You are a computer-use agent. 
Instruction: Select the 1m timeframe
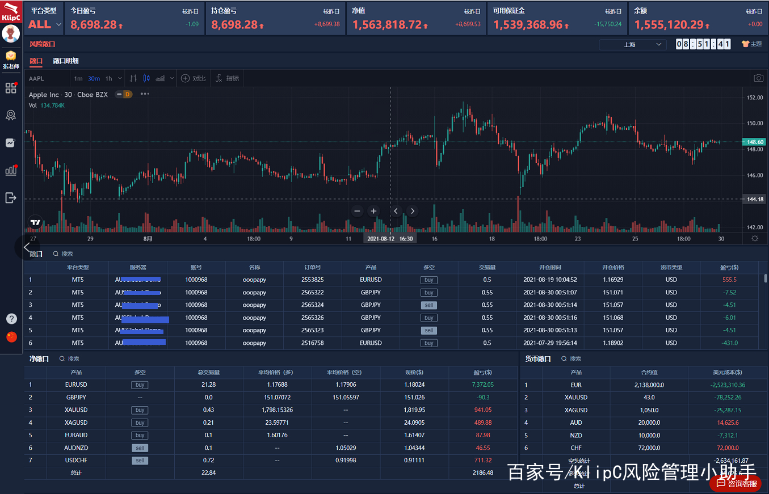point(78,78)
